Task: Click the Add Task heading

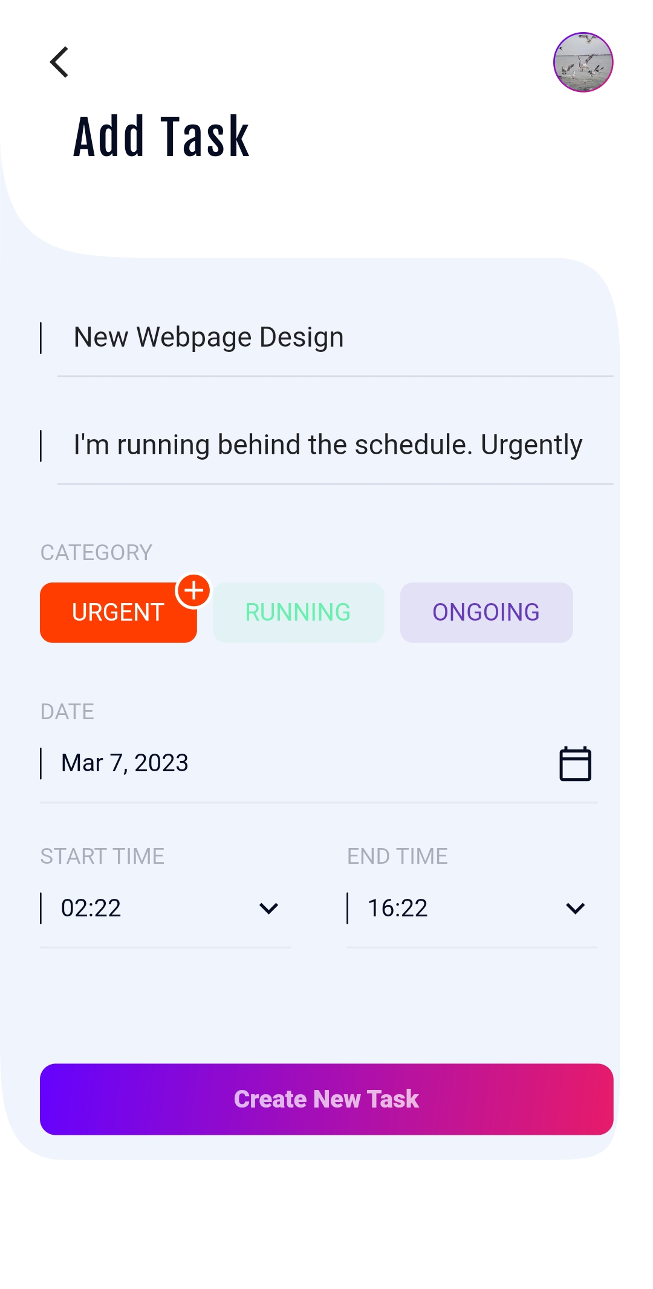Action: tap(161, 134)
